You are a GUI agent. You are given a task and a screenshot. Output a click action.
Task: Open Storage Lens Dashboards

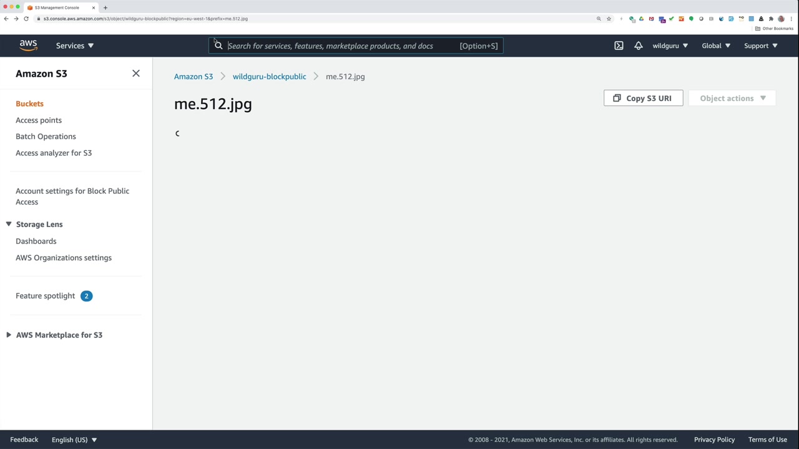tap(36, 241)
